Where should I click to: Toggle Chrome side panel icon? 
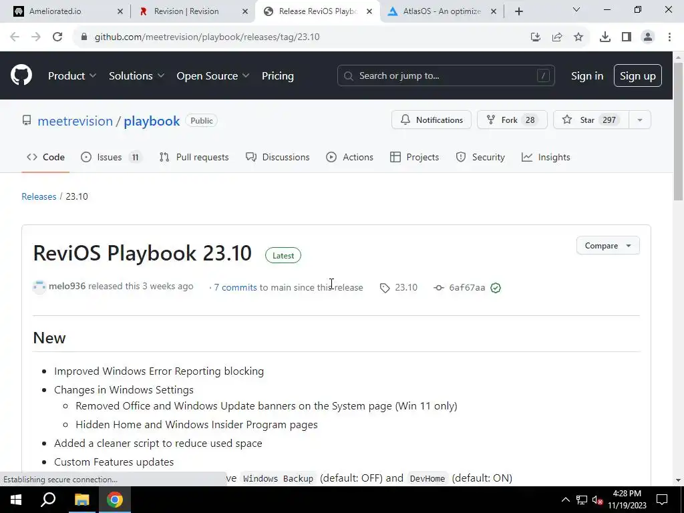[627, 37]
